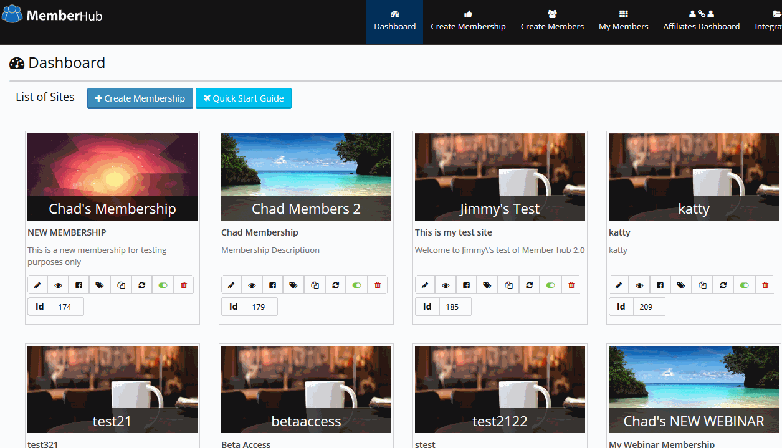View the katty site via eye icon
Image resolution: width=782 pixels, height=448 pixels.
(x=640, y=285)
